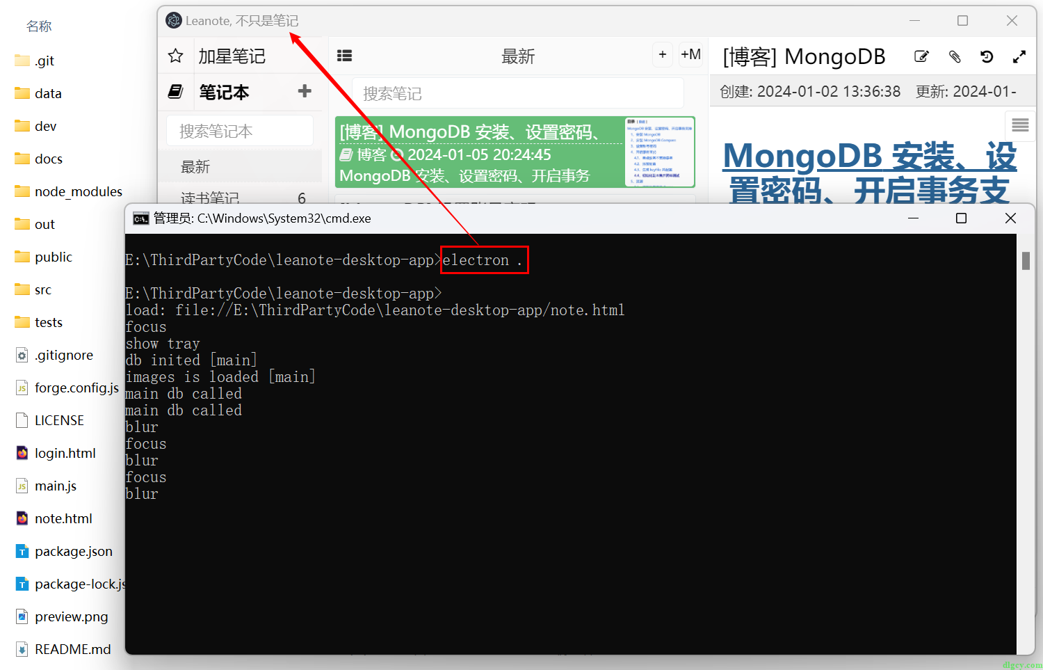The height and width of the screenshot is (670, 1043).
Task: Open note.html file
Action: coord(54,518)
